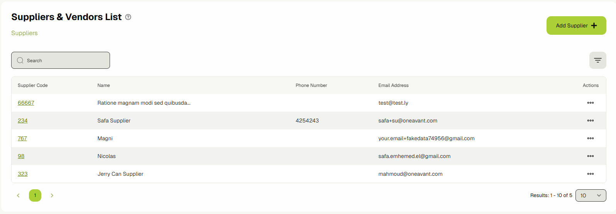
Task: Go to the previous page arrow
Action: [18, 195]
